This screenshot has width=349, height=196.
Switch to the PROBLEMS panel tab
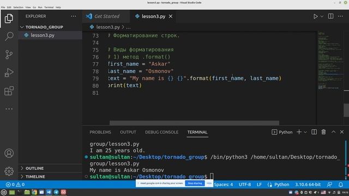(x=100, y=132)
